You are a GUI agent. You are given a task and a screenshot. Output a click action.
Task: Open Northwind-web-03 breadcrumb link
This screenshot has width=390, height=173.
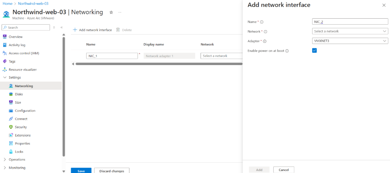(x=33, y=4)
